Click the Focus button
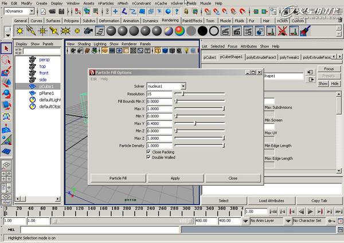This screenshot has width=344, height=243. pos(329,69)
